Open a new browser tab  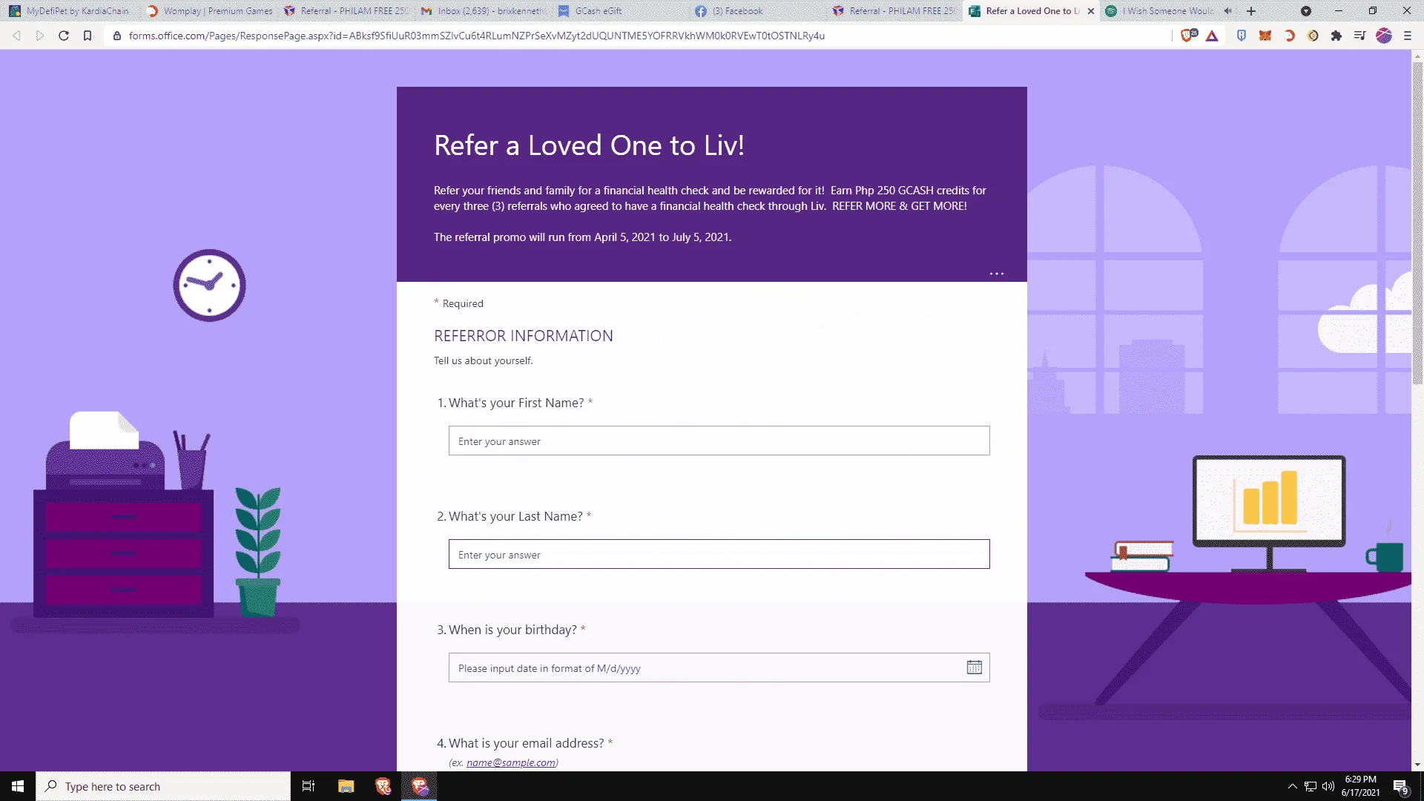pos(1251,11)
